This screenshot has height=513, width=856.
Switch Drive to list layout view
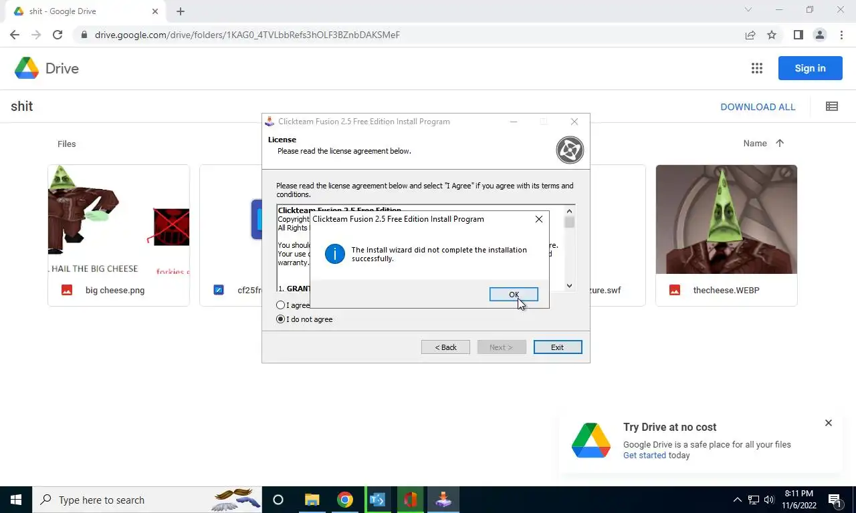[x=832, y=106]
